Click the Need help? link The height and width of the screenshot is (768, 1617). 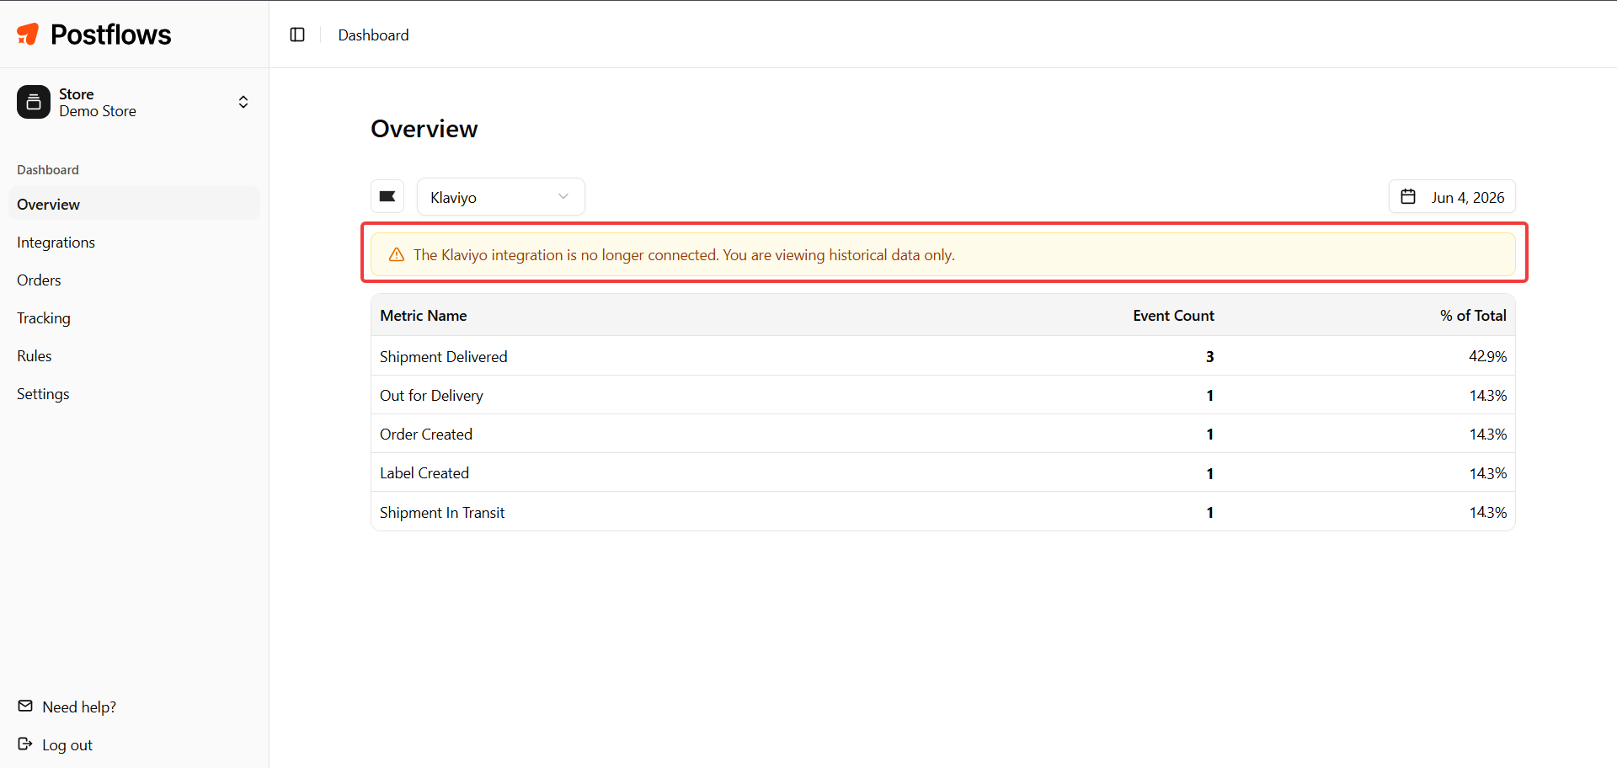(x=79, y=707)
